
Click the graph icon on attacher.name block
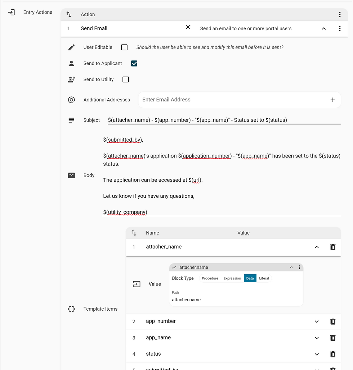(x=174, y=268)
